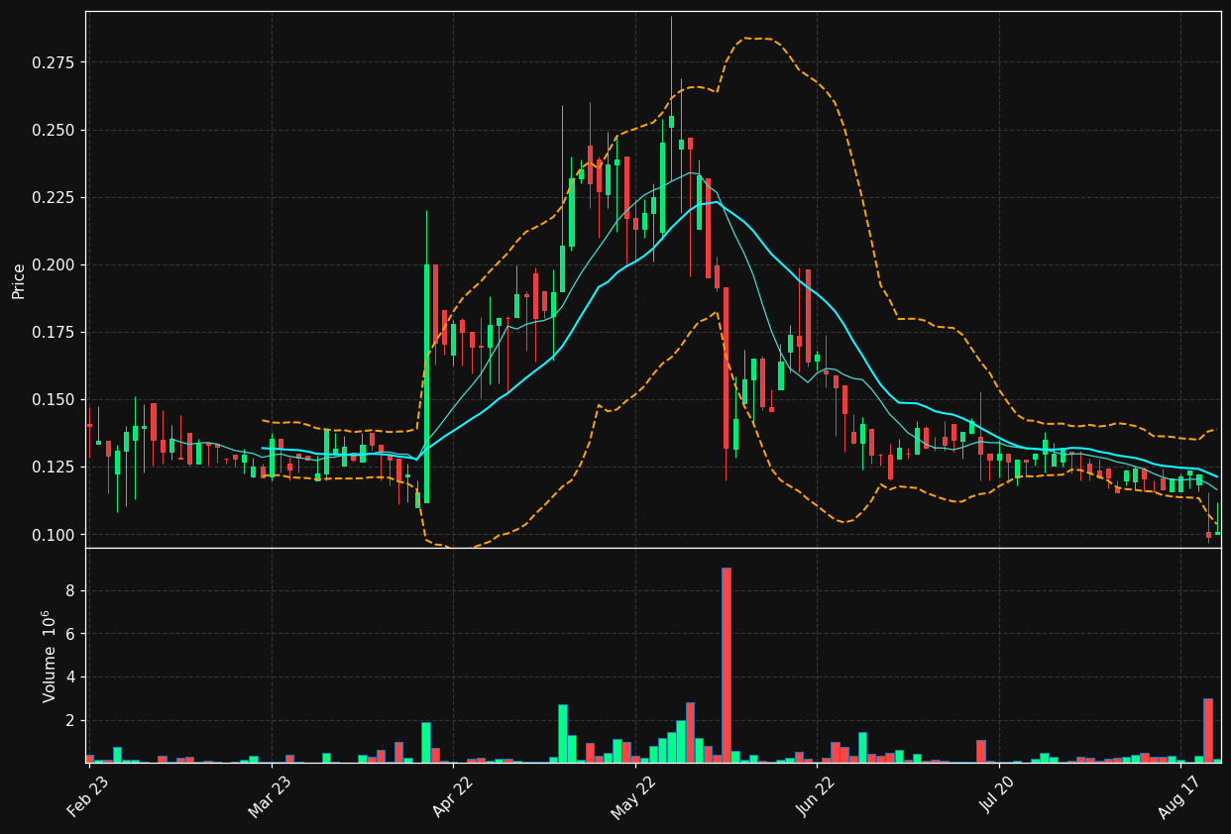
Task: Click the 0.125 price axis label
Action: point(55,467)
